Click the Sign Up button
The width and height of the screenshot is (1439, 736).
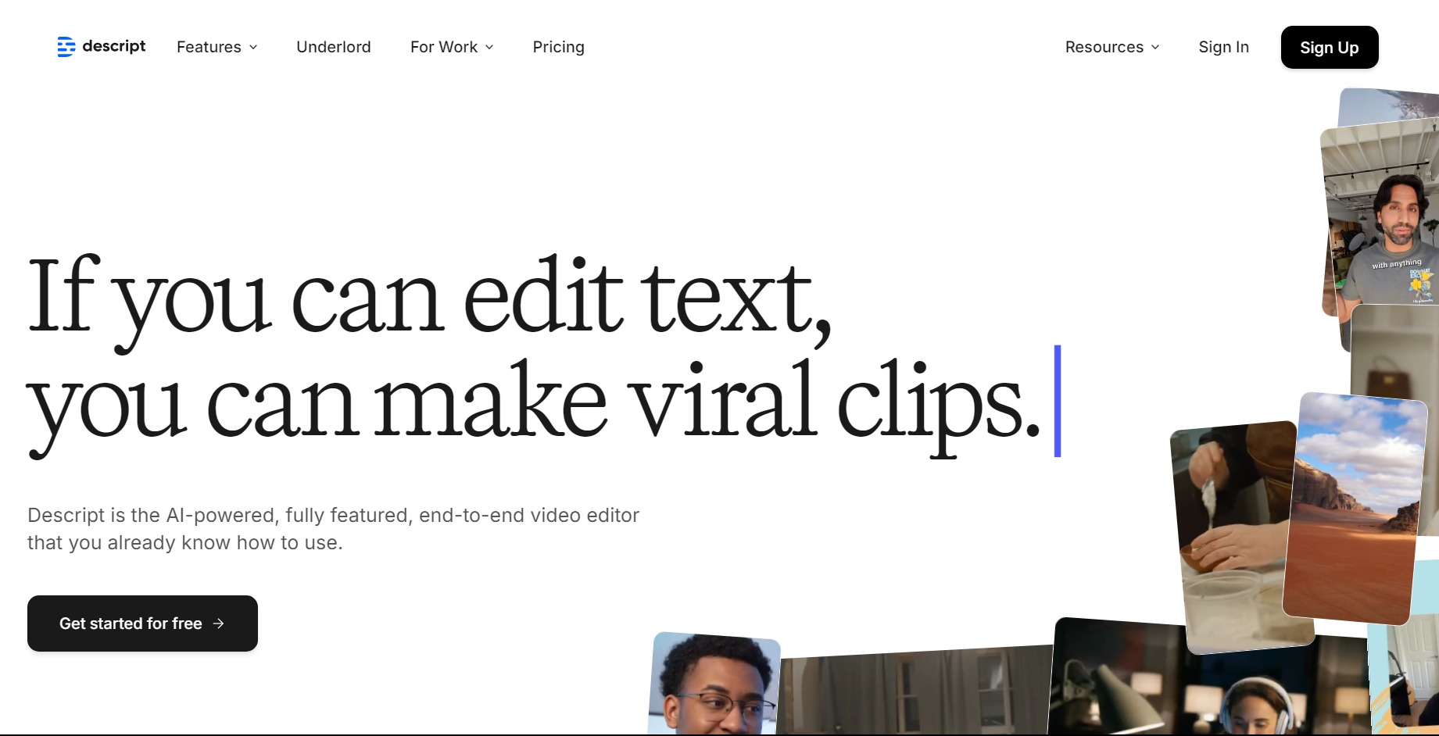1330,48
